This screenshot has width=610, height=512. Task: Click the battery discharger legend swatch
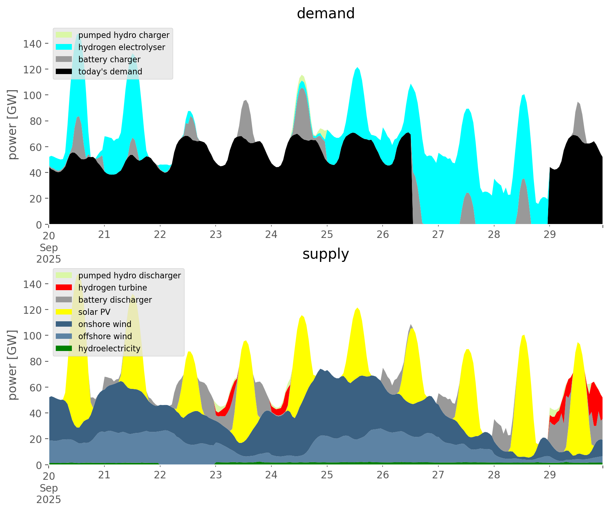tap(64, 300)
